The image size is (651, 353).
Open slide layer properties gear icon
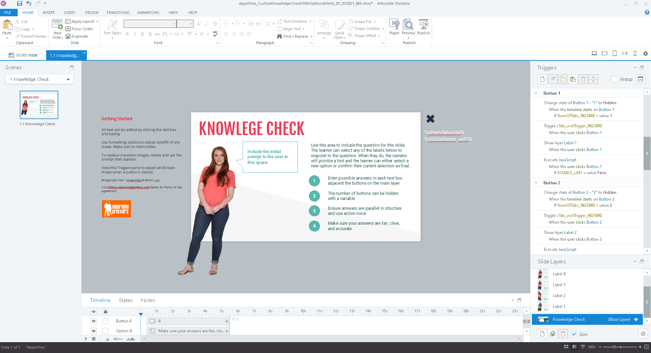[643, 334]
